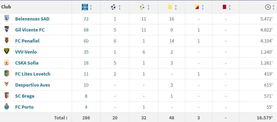Open FC Litex Lovetch club link
277x122 pixels.
(33, 74)
